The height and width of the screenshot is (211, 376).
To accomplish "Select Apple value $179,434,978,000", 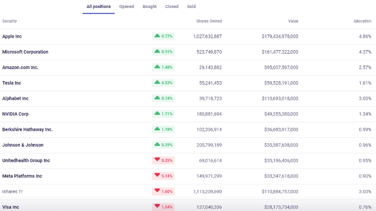I will tap(280, 37).
